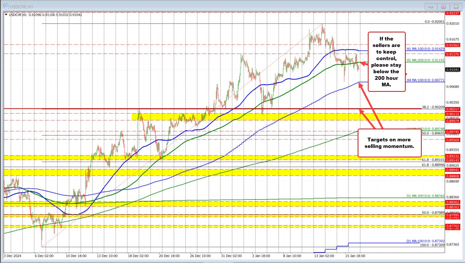
Task: Select the 200 hour MA annotation box
Action: (387, 61)
